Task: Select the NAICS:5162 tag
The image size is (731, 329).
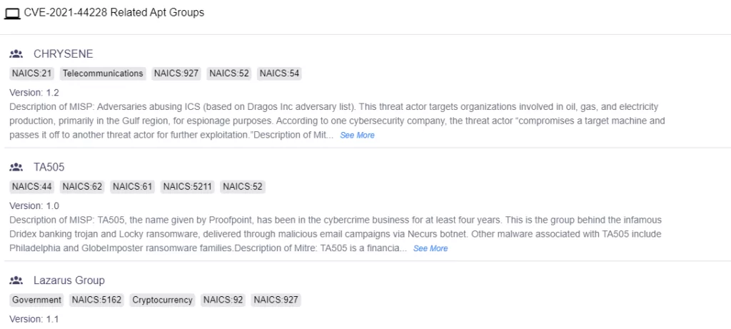Action: pyautogui.click(x=96, y=300)
